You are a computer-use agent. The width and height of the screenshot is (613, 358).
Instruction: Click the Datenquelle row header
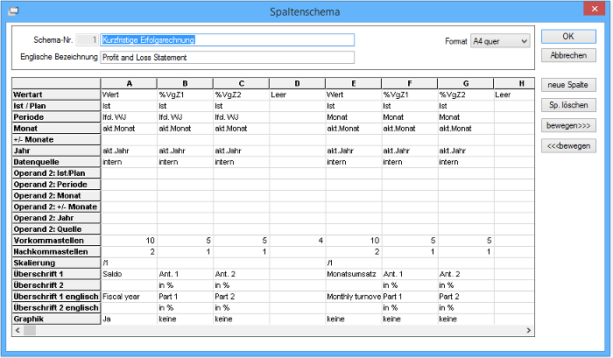tap(56, 162)
